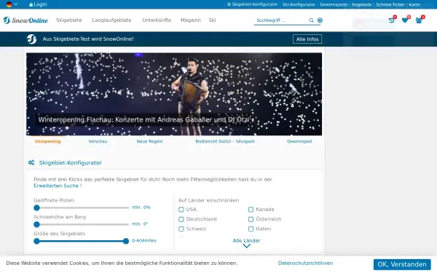Open the Angebote top bar link

[361, 4]
